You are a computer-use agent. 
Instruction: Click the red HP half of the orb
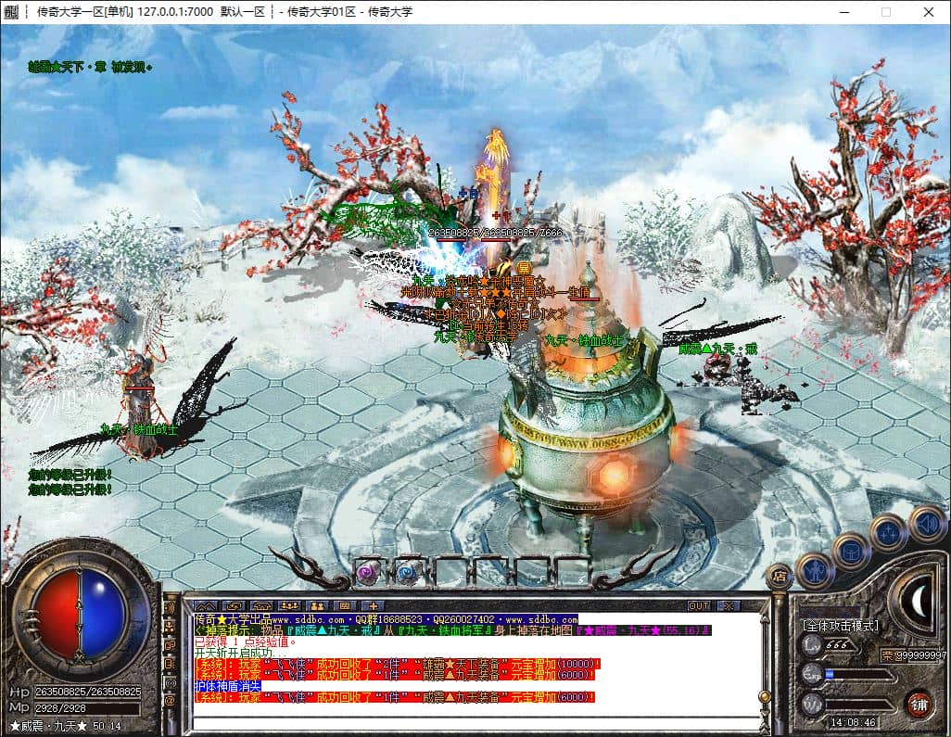click(56, 613)
